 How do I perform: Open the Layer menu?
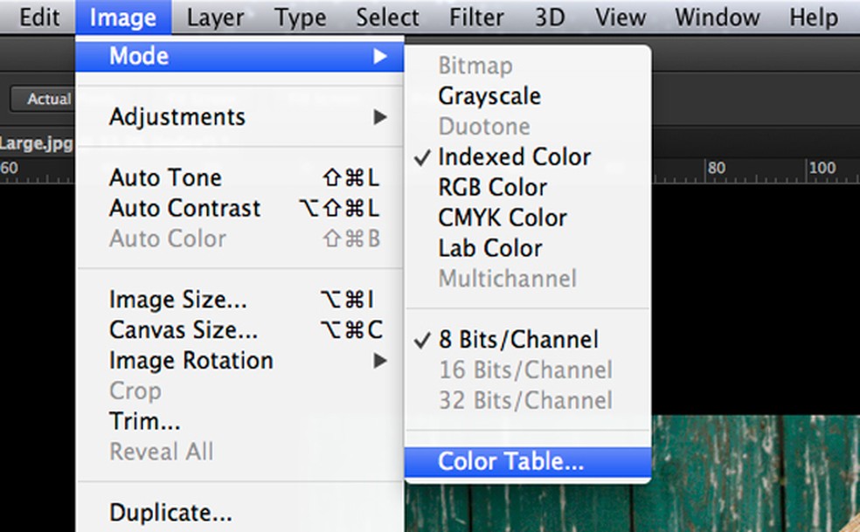click(215, 17)
